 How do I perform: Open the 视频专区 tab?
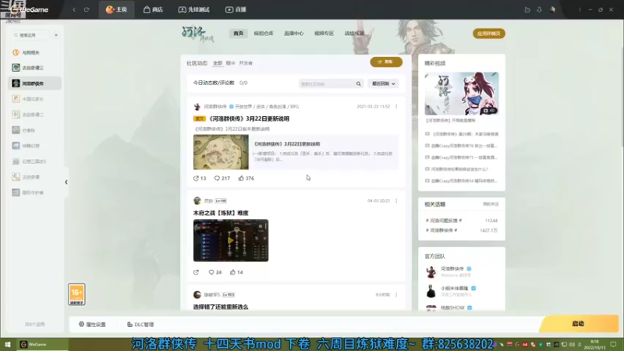point(324,34)
